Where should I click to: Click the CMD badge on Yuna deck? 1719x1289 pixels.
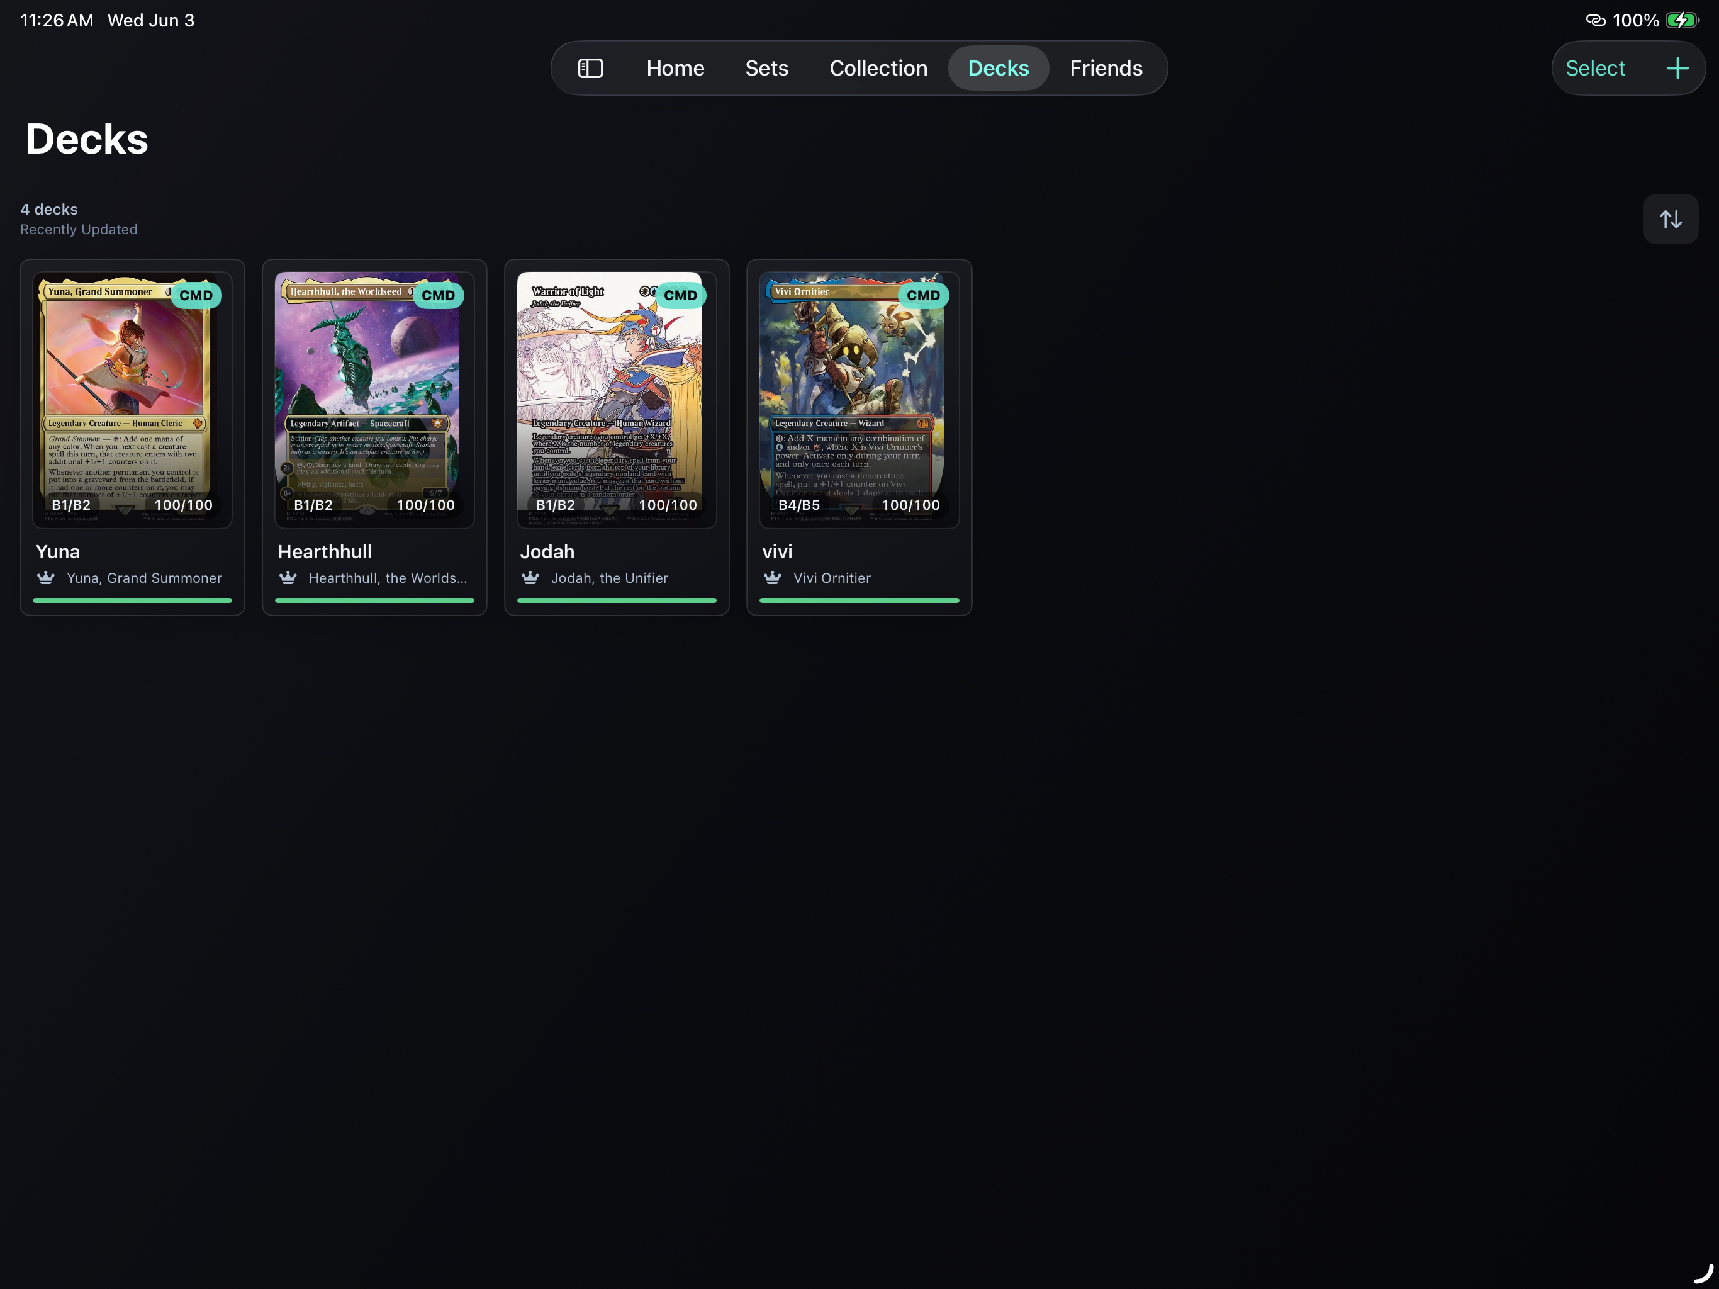click(196, 295)
